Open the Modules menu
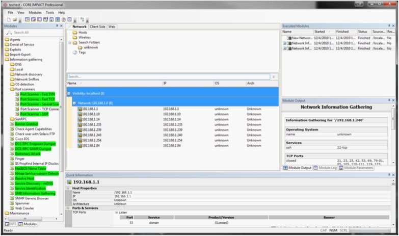Image resolution: width=399 pixels, height=236 pixels. [35, 12]
